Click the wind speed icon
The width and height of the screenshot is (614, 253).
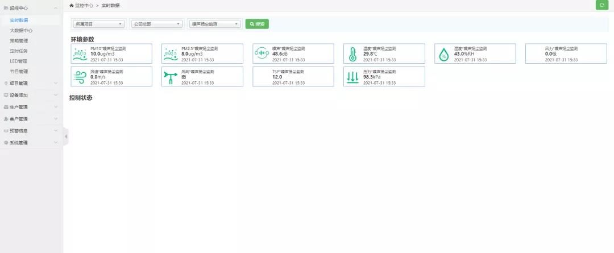[80, 77]
